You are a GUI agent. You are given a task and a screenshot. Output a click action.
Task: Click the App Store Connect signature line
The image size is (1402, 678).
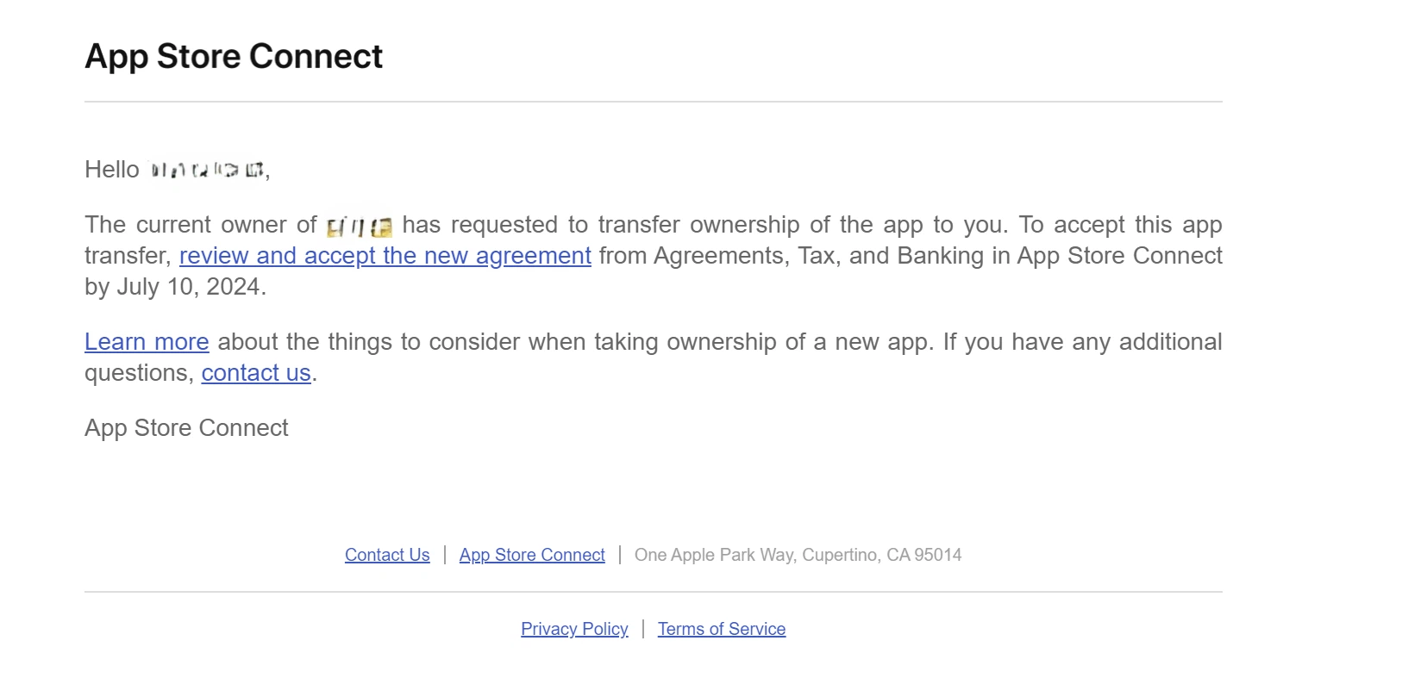click(186, 428)
